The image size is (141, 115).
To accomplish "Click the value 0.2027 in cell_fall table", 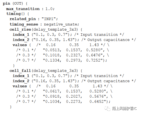I will pos(73,96).
